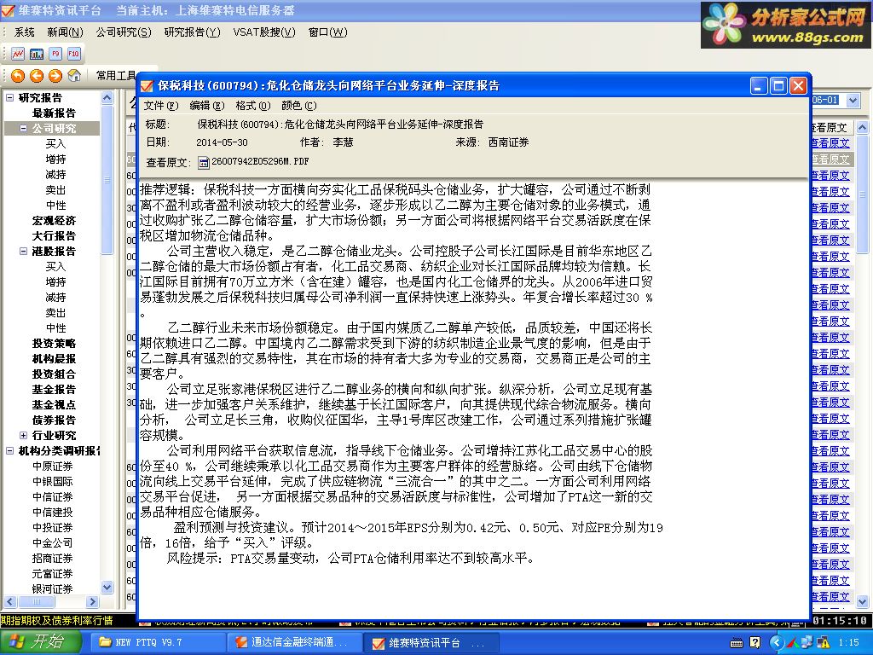Open the VSAT股搜(V) menu
The height and width of the screenshot is (655, 873).
click(264, 32)
